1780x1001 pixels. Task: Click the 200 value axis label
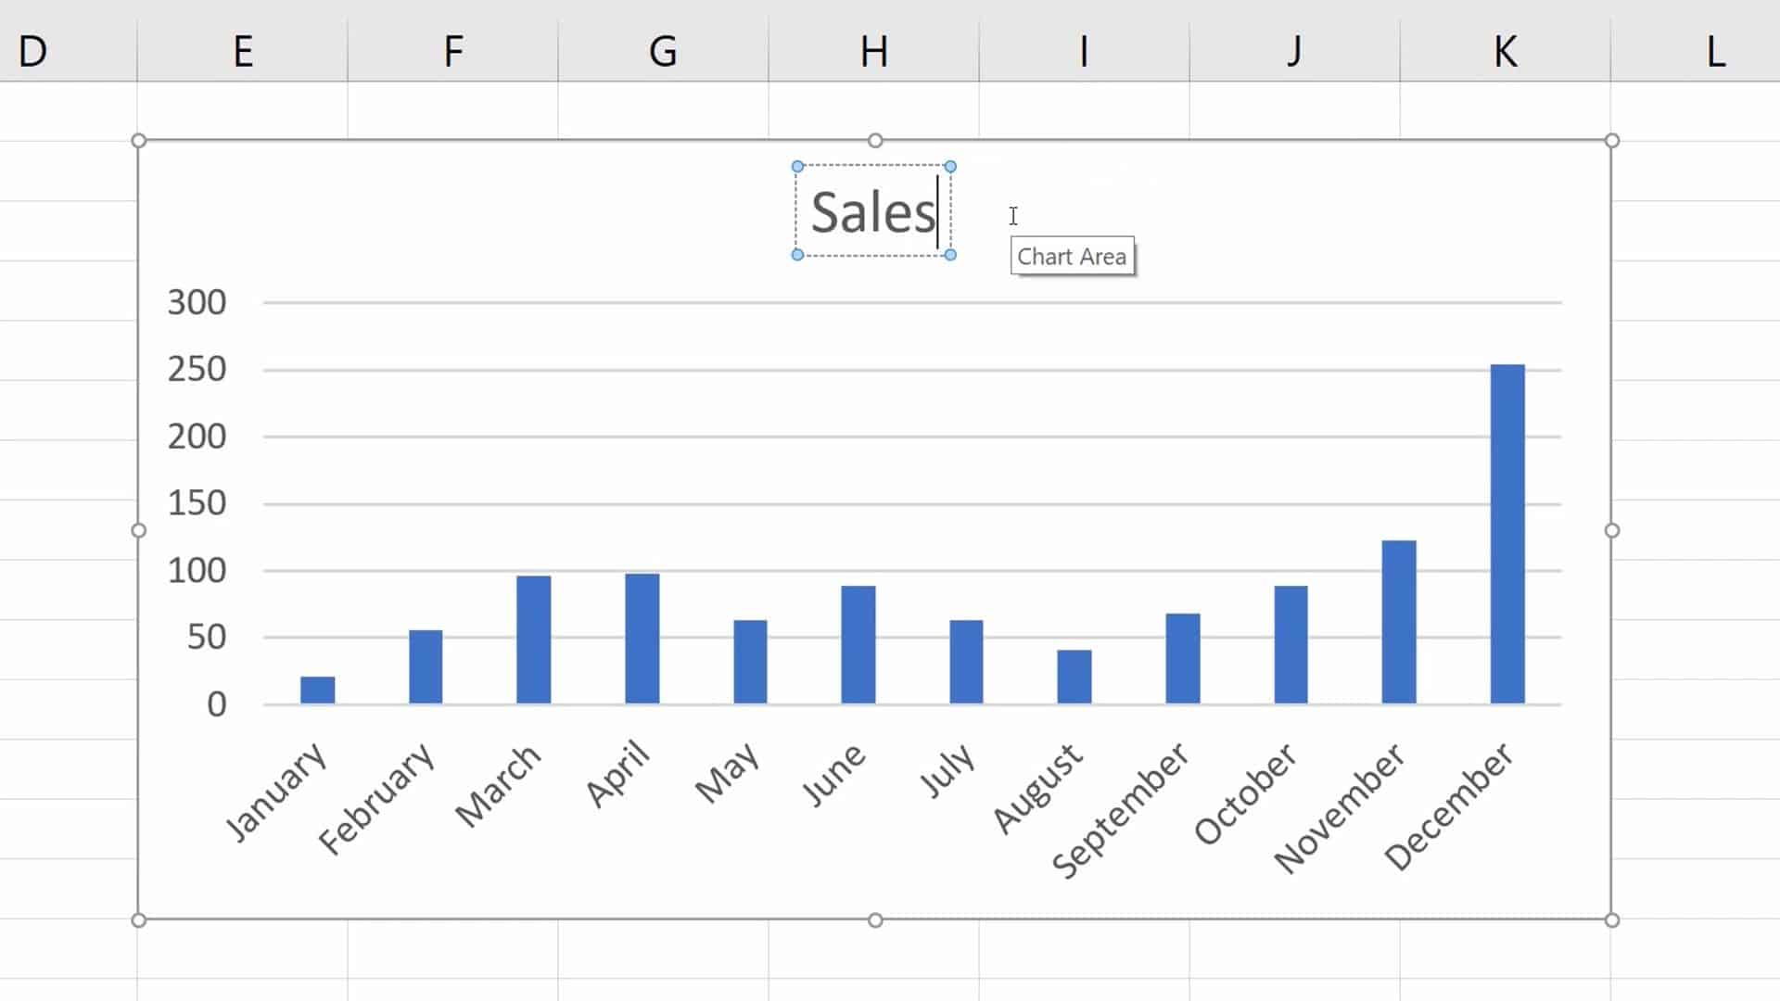(197, 436)
